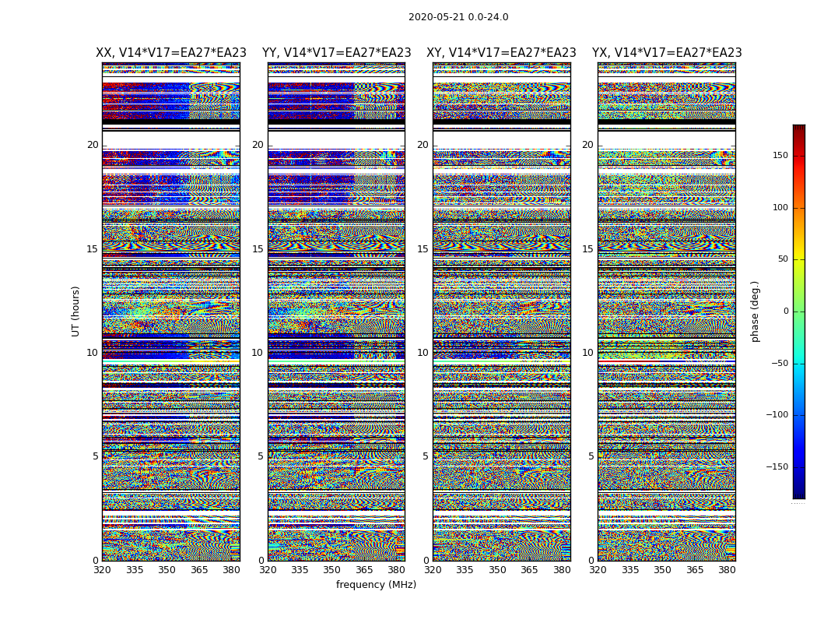Click the '335' frequency tick under XY panel
817x623 pixels.
tap(465, 570)
